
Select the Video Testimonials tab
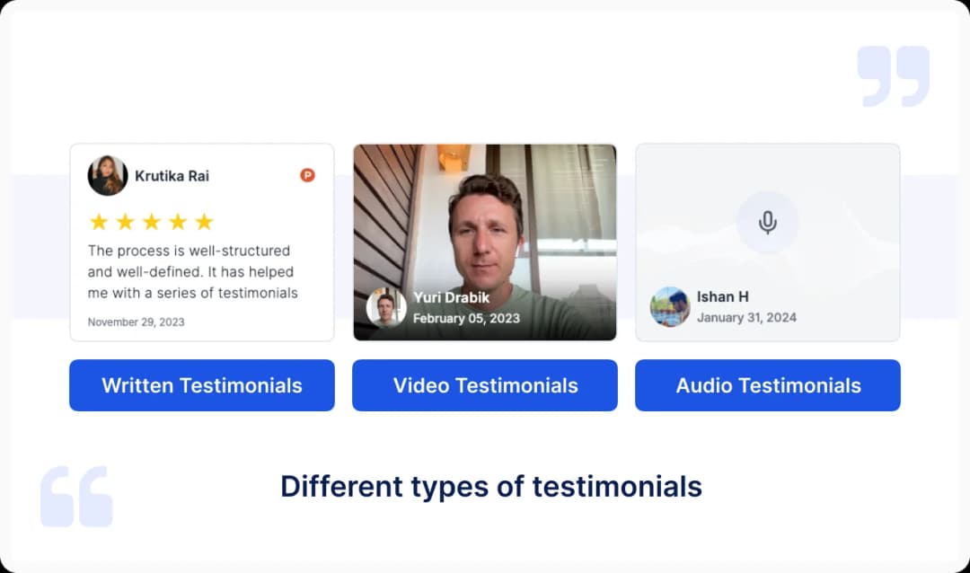484,385
